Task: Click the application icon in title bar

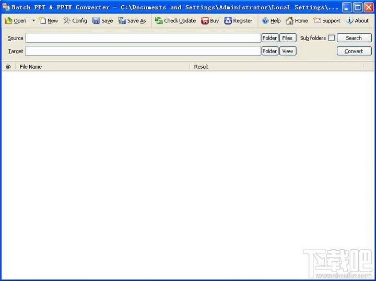Action: pyautogui.click(x=6, y=7)
